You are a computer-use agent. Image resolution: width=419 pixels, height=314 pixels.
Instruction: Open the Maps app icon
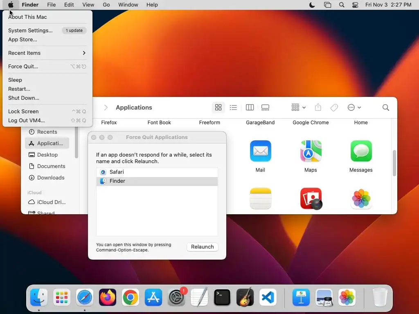pos(311,151)
